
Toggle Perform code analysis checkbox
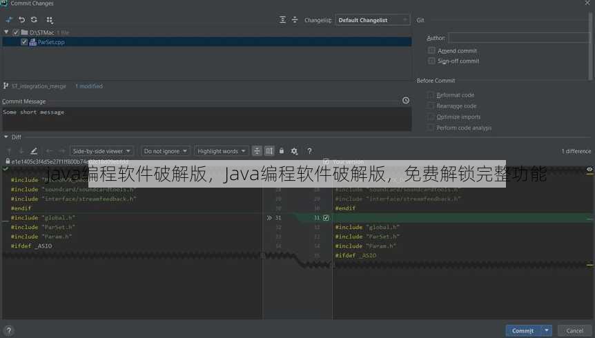(x=430, y=128)
